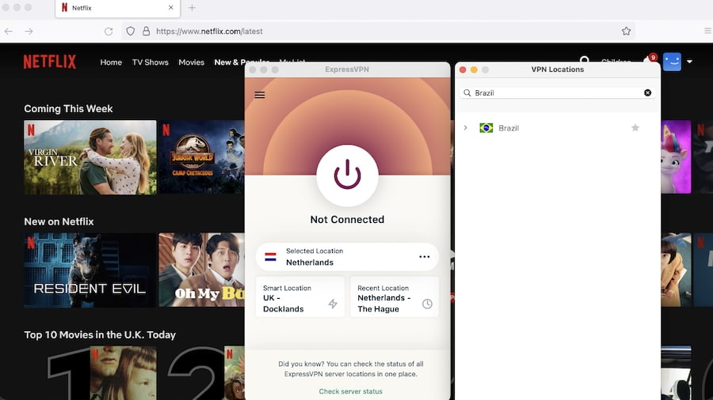Clear the Brazil search text with X icon
This screenshot has height=400, width=713.
647,92
